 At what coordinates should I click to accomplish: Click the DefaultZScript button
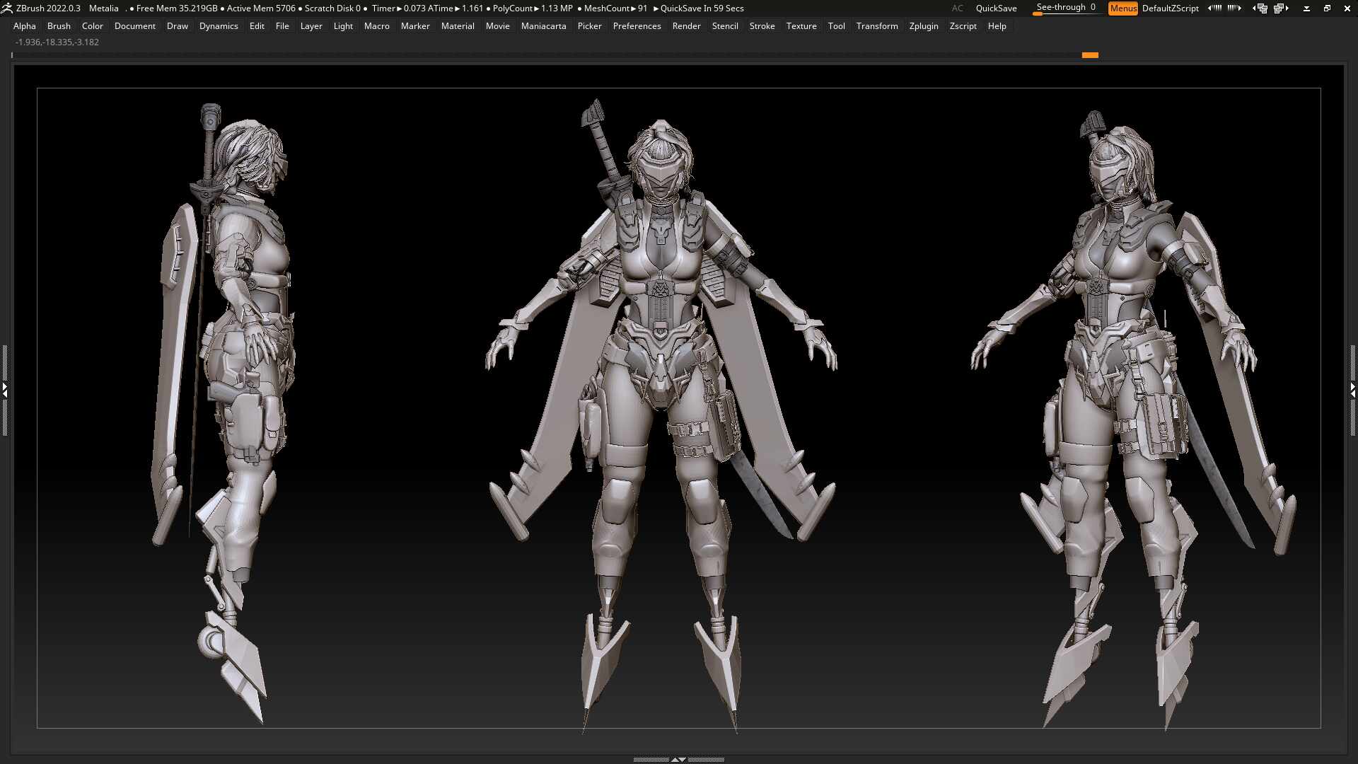pyautogui.click(x=1170, y=8)
